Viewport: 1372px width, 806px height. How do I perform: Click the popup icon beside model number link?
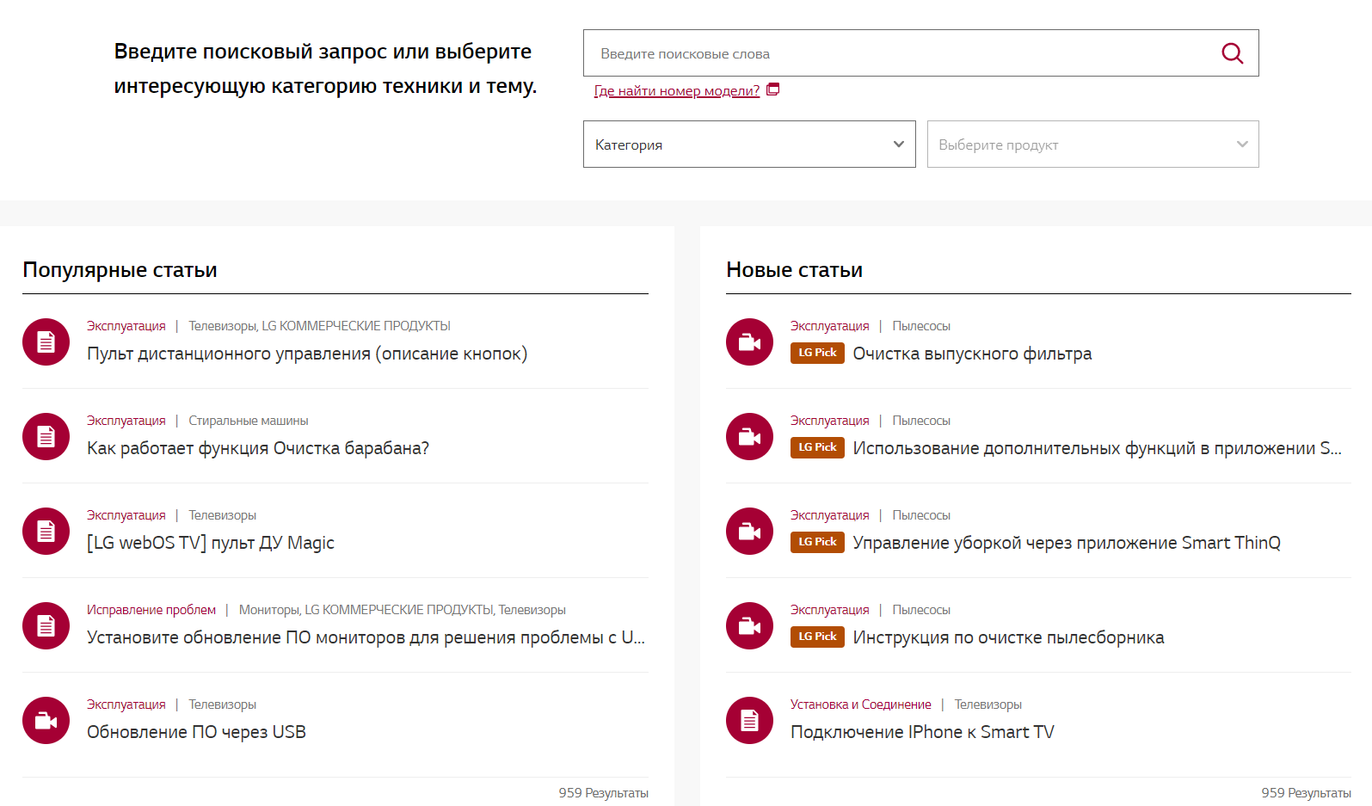(x=772, y=89)
